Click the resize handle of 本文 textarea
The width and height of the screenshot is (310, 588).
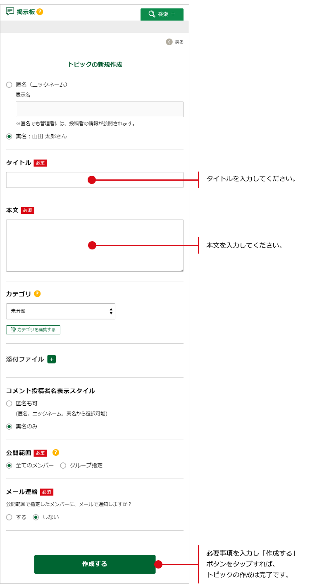coord(181,269)
